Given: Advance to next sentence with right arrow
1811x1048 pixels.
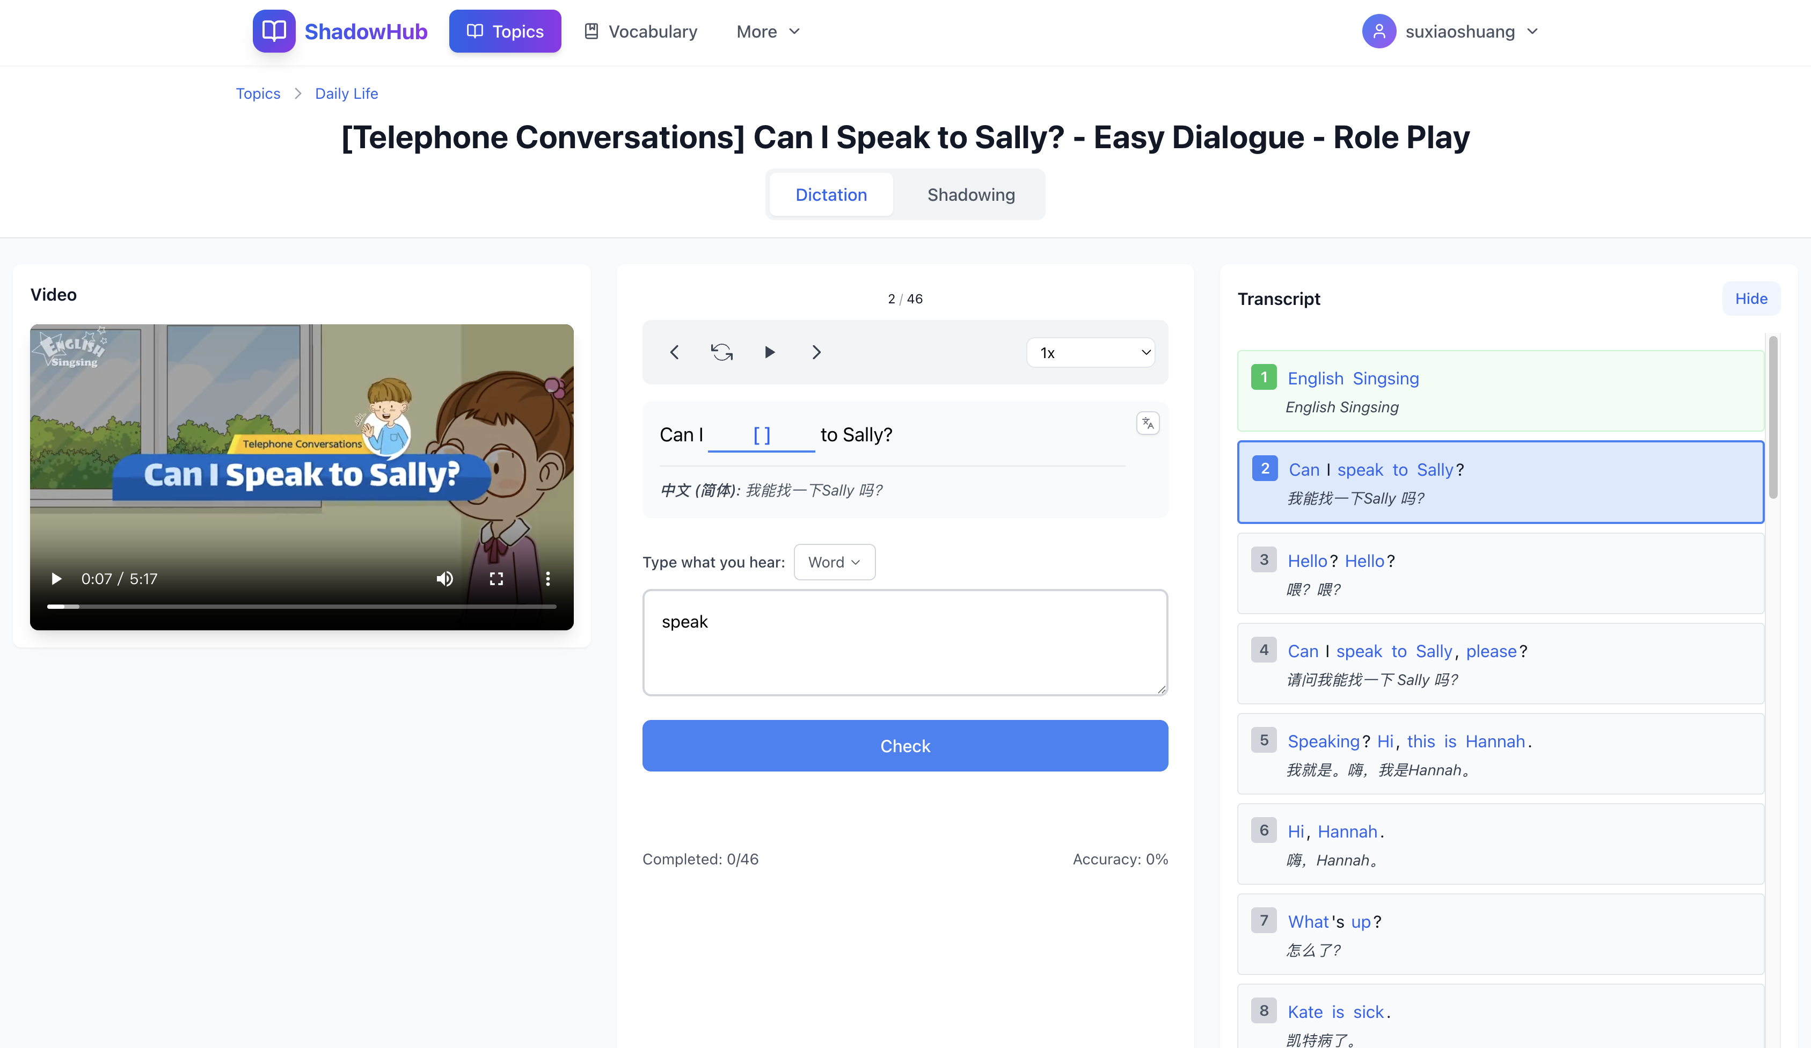Looking at the screenshot, I should click(x=816, y=352).
